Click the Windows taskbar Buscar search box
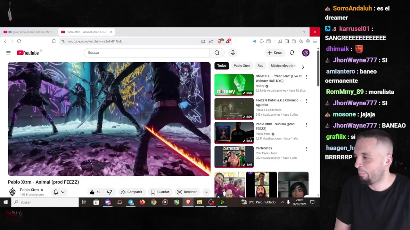The image size is (410, 230). (x=45, y=202)
